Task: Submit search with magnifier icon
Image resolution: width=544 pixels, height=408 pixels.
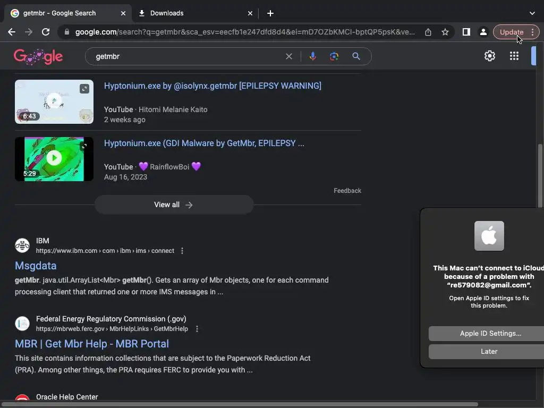Action: click(x=356, y=56)
